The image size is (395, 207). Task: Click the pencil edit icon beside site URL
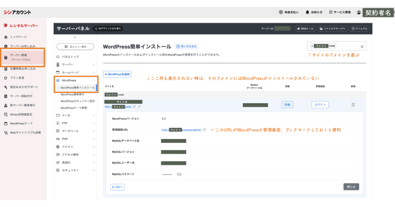pyautogui.click(x=139, y=107)
